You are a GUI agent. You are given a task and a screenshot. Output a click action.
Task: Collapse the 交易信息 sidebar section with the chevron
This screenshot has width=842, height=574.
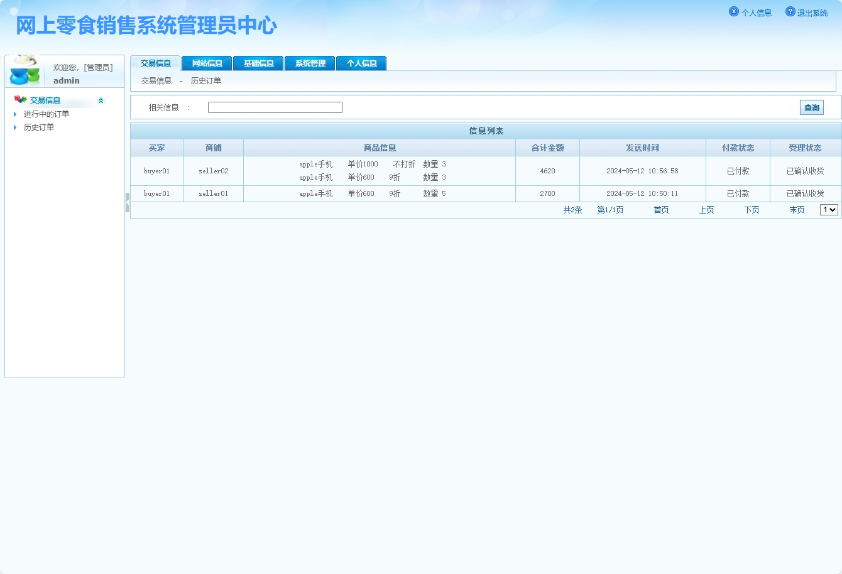tap(100, 100)
